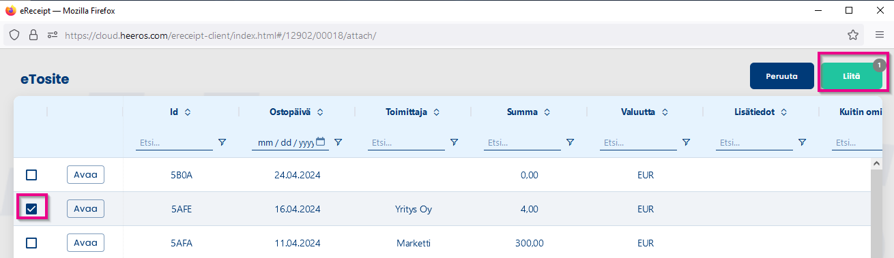Click the Valuutta search field
894x258 pixels.
click(x=638, y=143)
